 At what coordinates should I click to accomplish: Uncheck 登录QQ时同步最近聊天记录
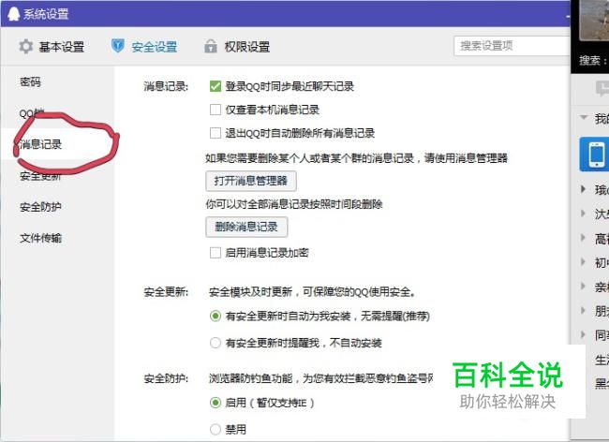(215, 86)
